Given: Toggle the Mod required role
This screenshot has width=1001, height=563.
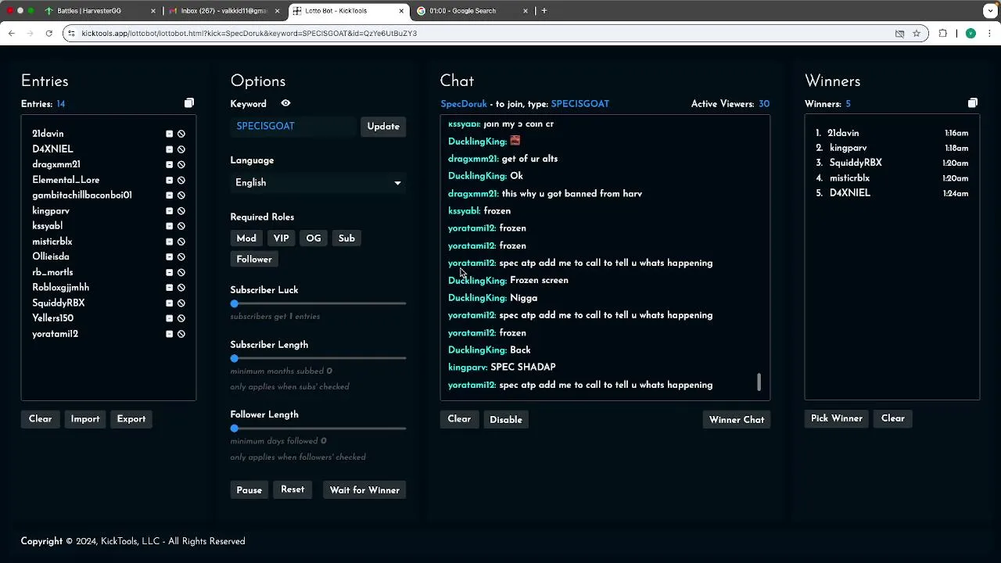Looking at the screenshot, I should [246, 238].
